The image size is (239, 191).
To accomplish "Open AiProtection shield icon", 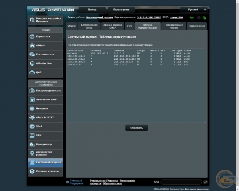I will (32, 63).
